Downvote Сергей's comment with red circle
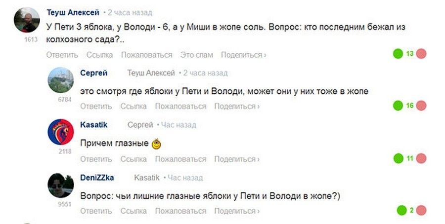Image resolution: width=445 pixels, height=224 pixels. pyautogui.click(x=421, y=105)
